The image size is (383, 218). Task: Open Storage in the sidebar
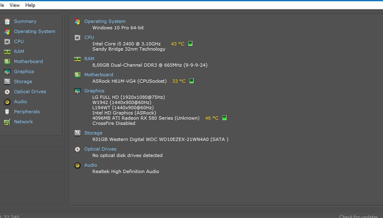[23, 81]
